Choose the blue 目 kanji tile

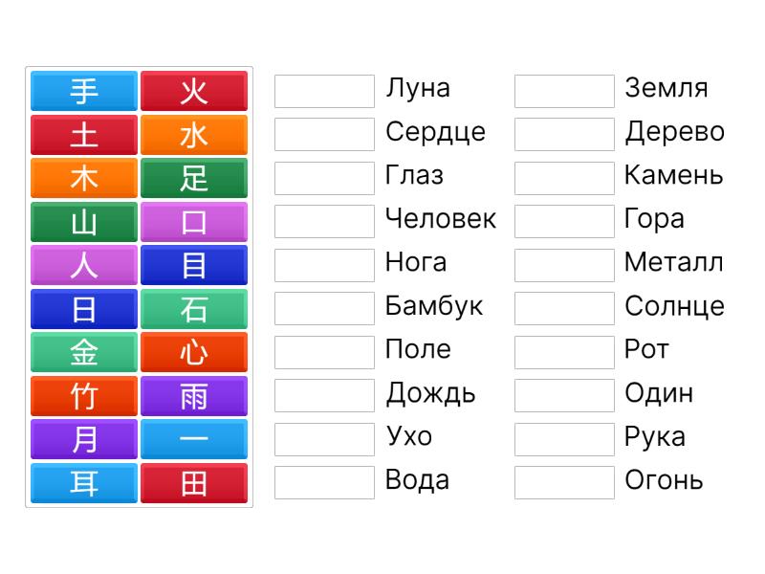click(x=194, y=265)
